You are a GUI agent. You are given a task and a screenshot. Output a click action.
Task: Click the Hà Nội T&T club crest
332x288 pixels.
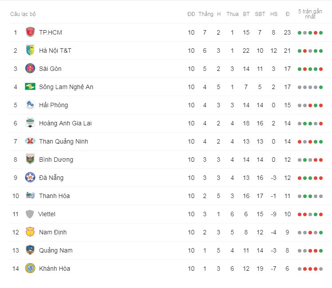point(30,50)
